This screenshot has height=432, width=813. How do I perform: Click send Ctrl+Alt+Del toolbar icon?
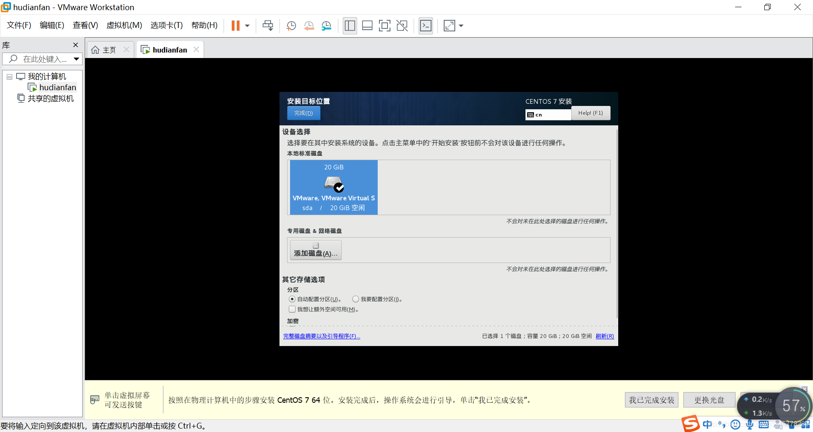coord(268,26)
